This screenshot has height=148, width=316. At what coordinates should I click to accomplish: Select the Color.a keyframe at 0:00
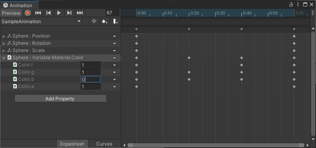pyautogui.click(x=136, y=87)
